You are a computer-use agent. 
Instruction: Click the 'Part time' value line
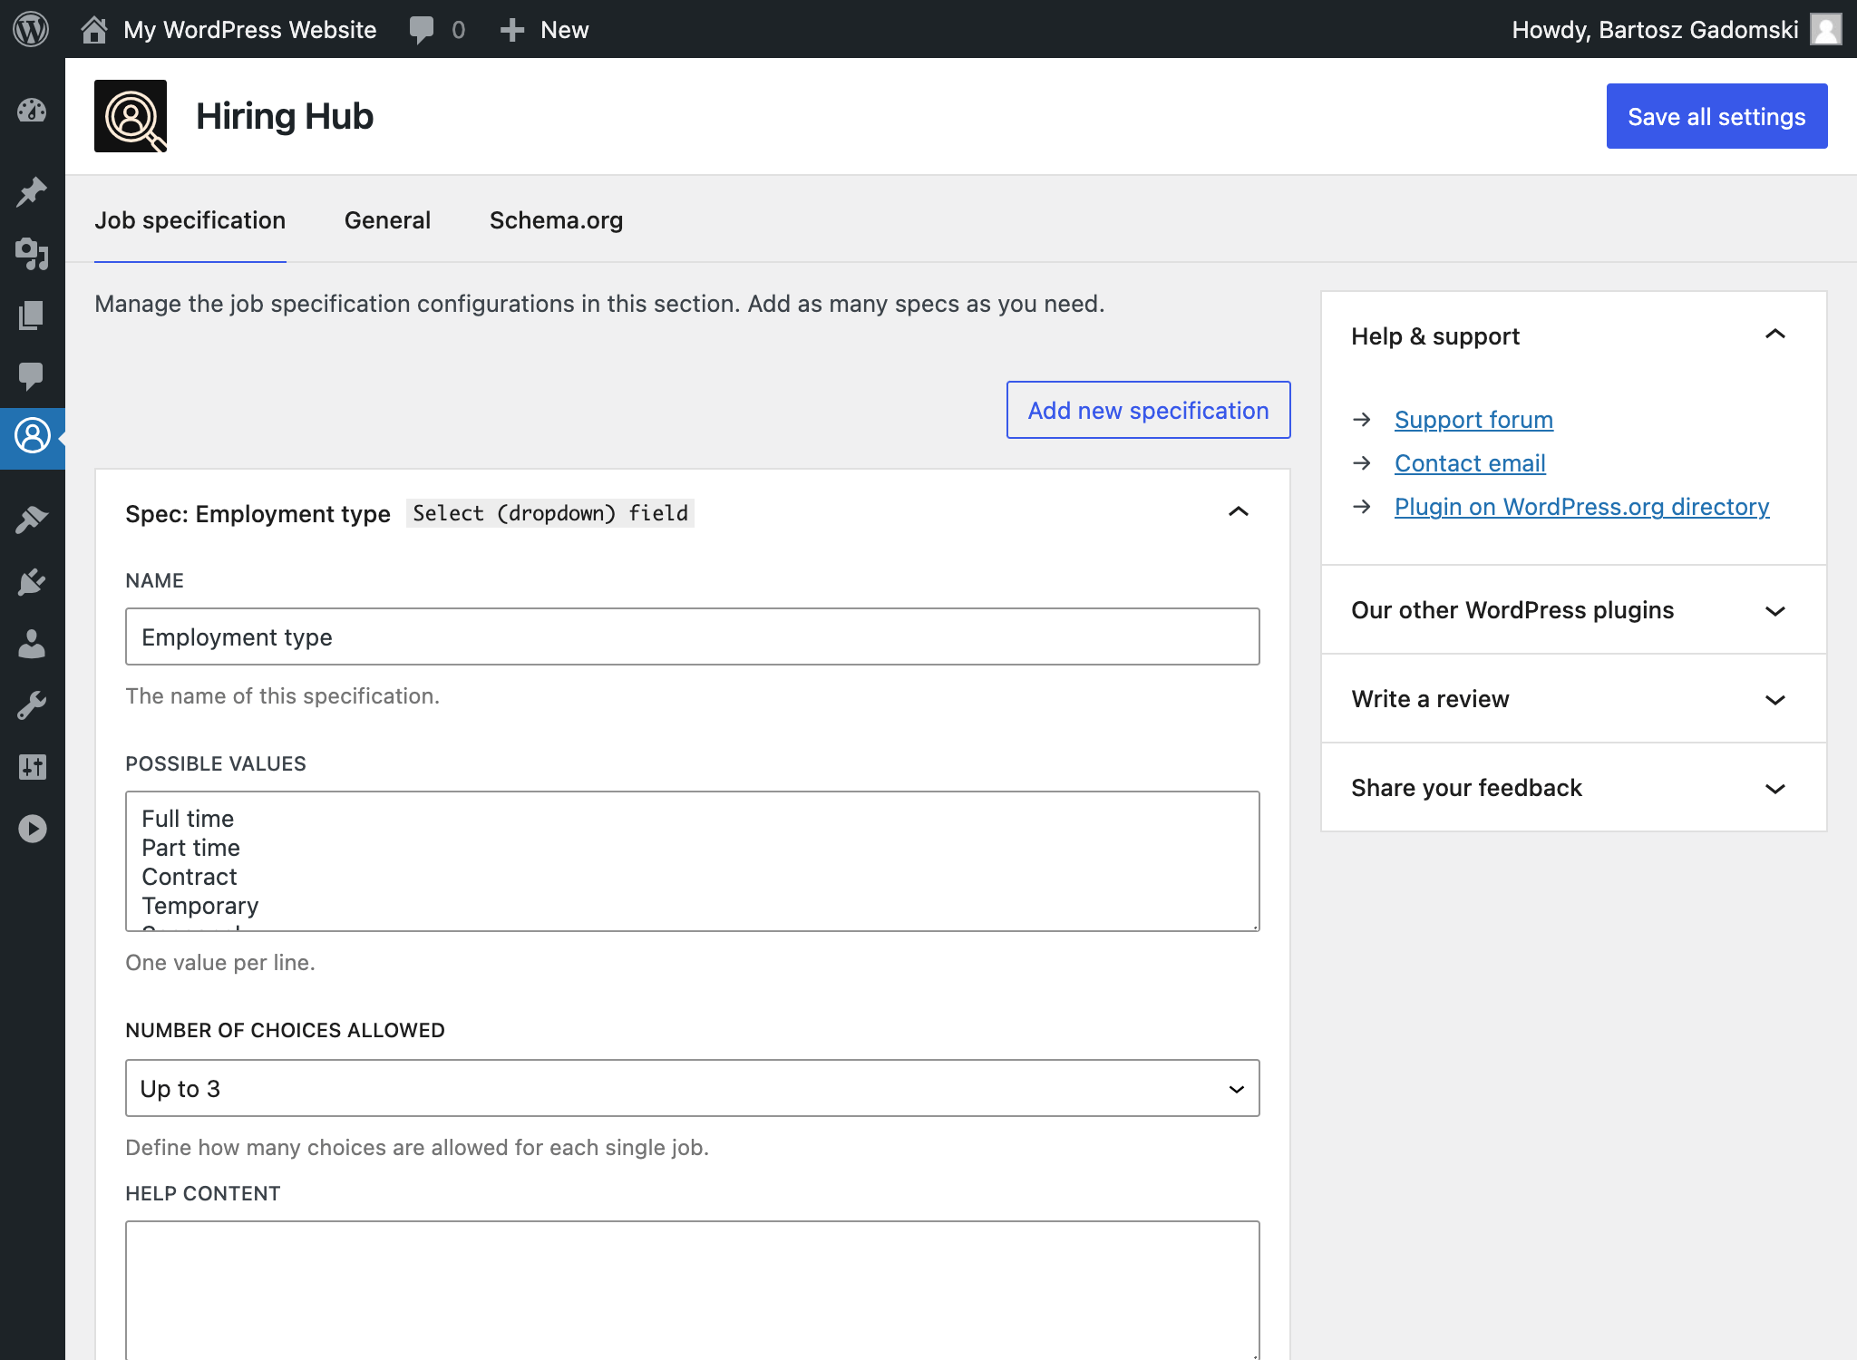pyautogui.click(x=190, y=848)
